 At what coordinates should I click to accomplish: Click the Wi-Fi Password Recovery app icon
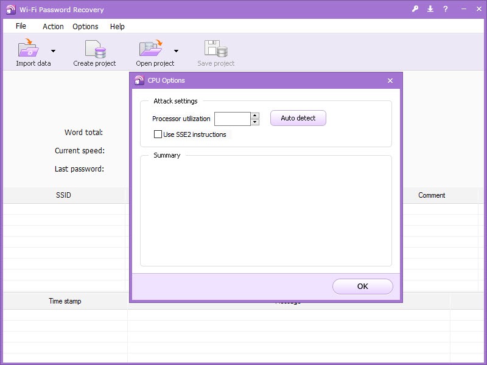[x=10, y=9]
